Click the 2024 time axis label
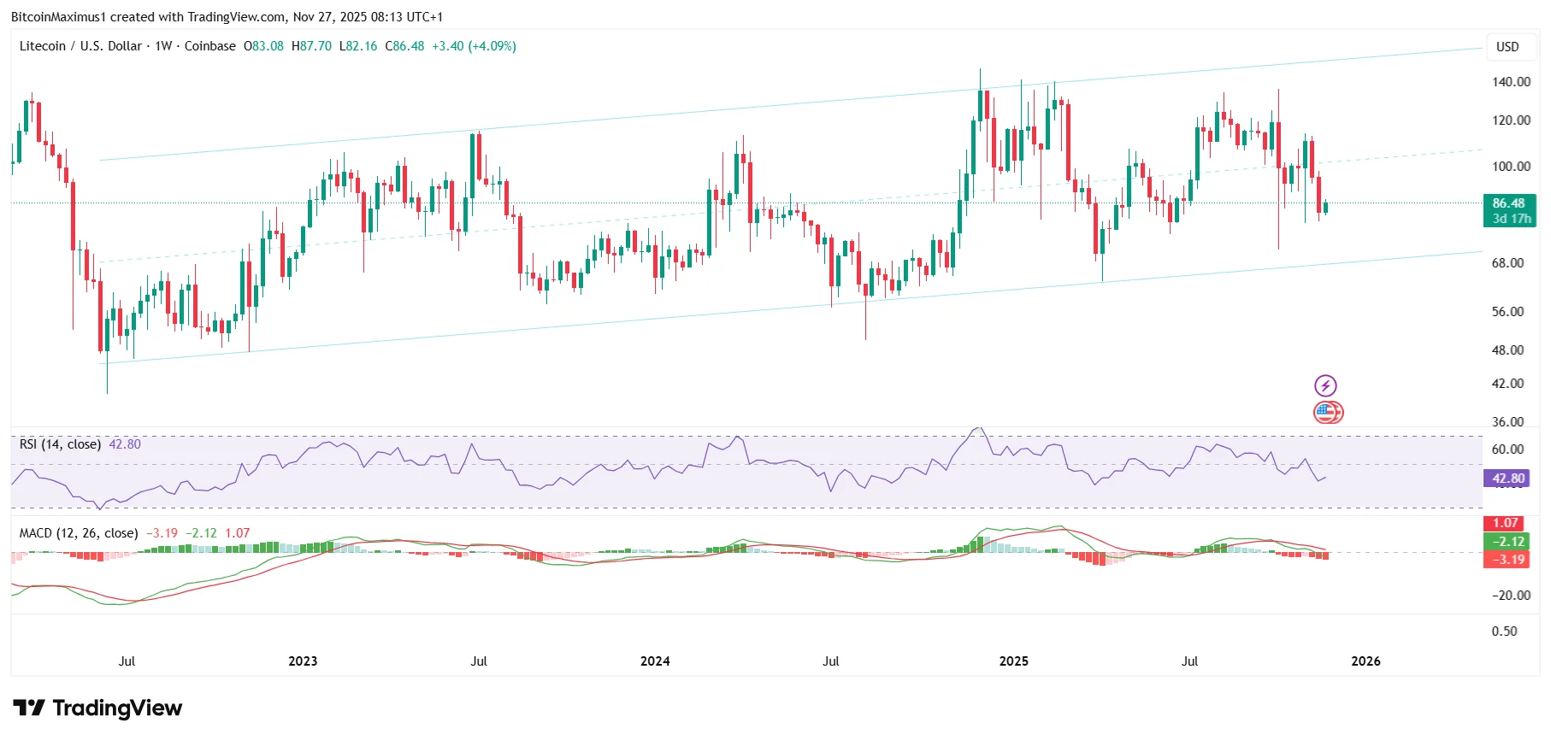The image size is (1551, 740). tap(655, 661)
